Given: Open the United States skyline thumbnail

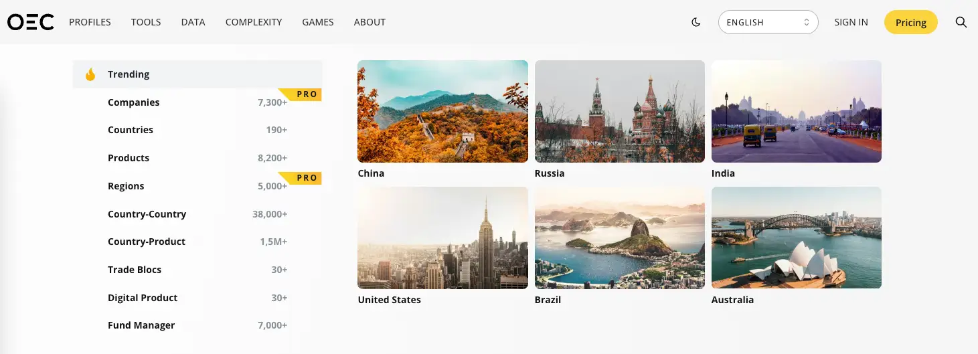Looking at the screenshot, I should coord(442,238).
